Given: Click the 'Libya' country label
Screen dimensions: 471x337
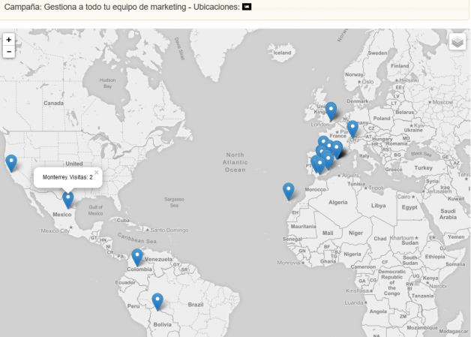Looking at the screenshot, I should (x=378, y=206).
